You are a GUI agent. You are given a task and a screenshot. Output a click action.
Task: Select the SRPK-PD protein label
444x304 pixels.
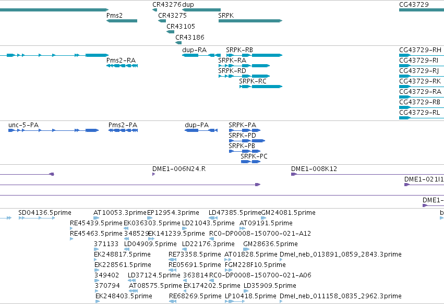[x=243, y=136]
